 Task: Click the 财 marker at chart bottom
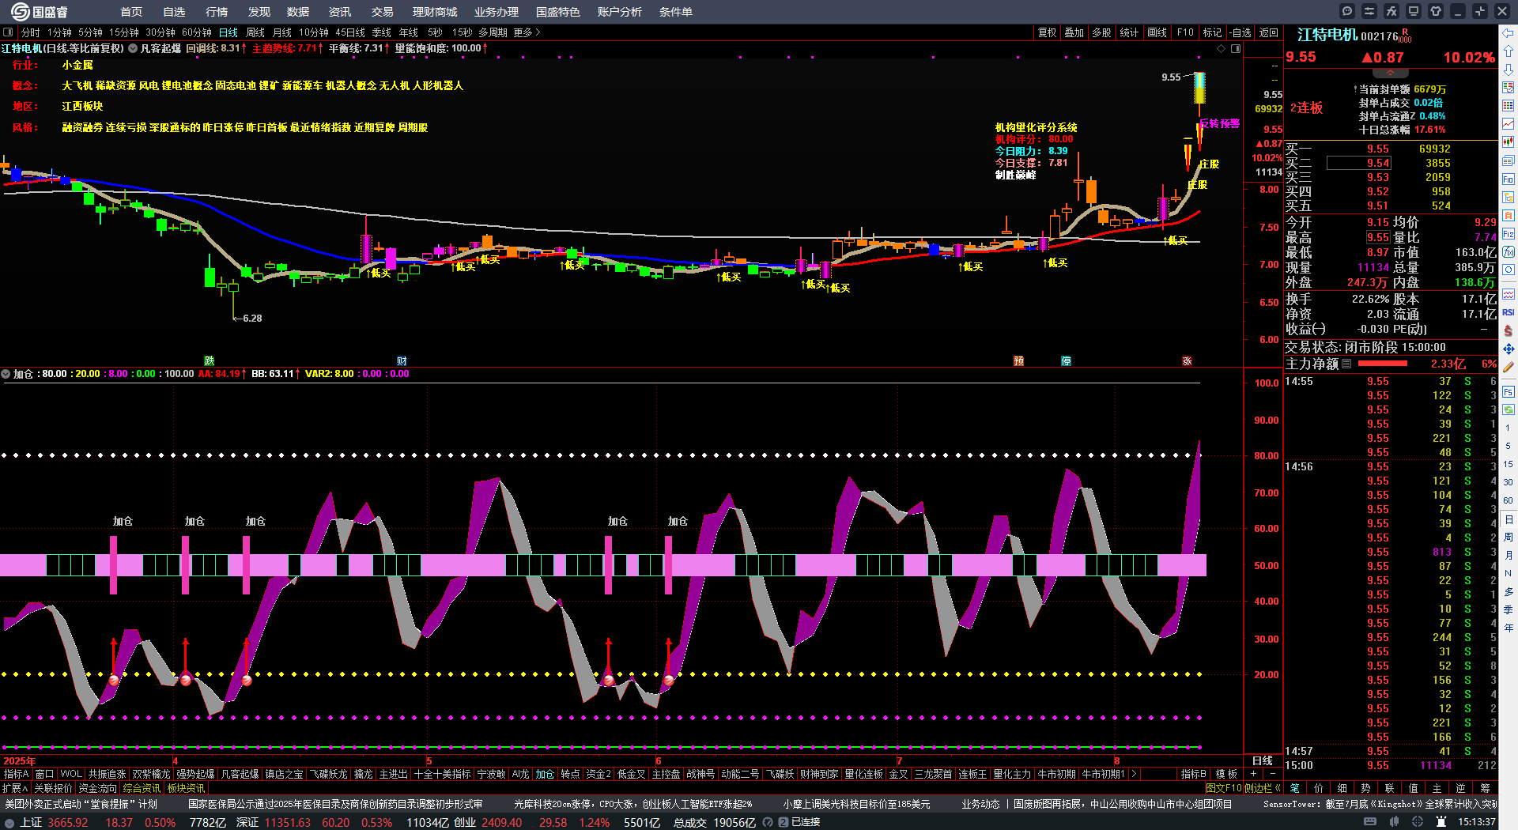(x=402, y=360)
